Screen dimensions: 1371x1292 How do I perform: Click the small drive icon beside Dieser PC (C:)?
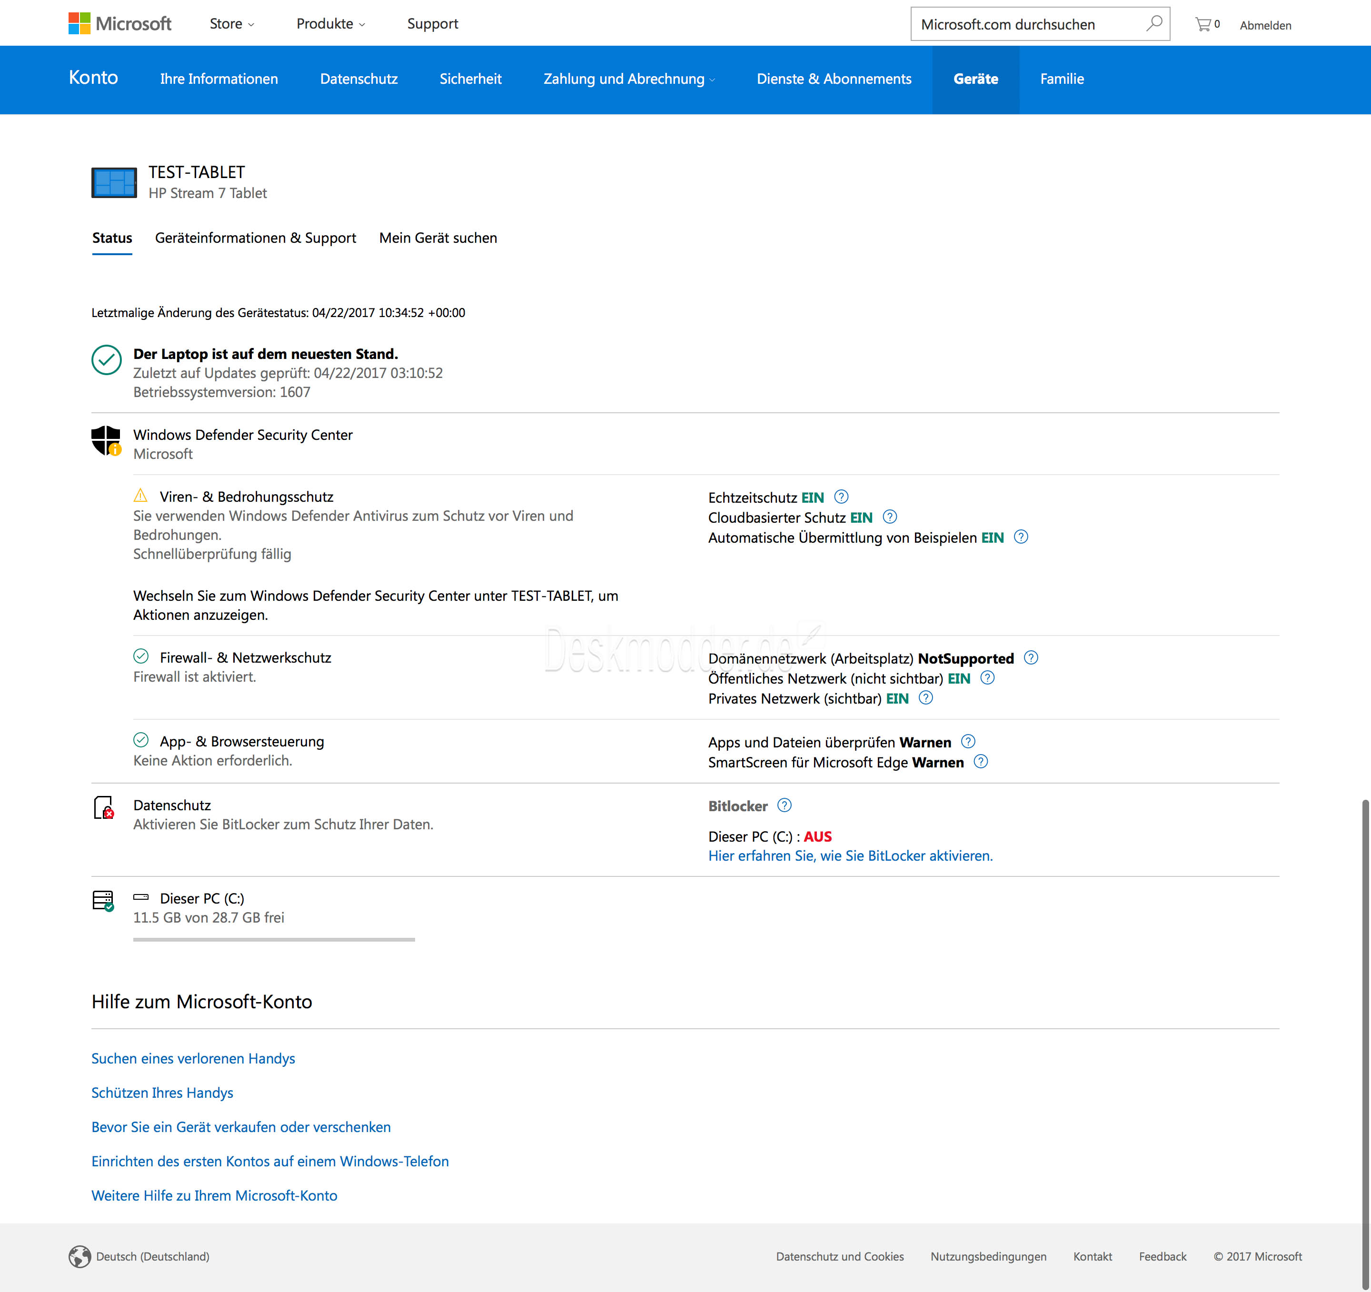pyautogui.click(x=141, y=897)
